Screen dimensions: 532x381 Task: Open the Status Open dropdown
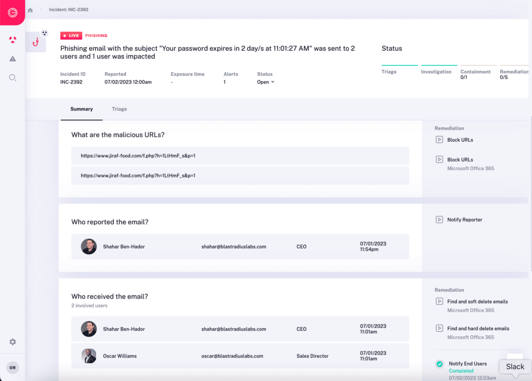point(266,81)
